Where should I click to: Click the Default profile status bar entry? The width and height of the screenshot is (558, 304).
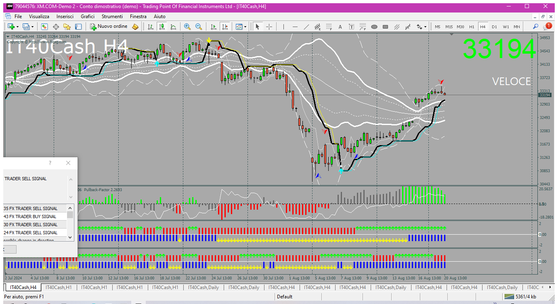pos(285,297)
